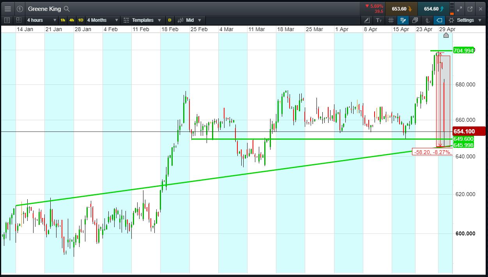Open the hamburger main menu
The height and width of the screenshot is (277, 488).
[8, 9]
